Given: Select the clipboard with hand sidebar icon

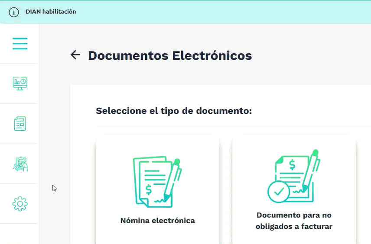Looking at the screenshot, I should (20, 164).
